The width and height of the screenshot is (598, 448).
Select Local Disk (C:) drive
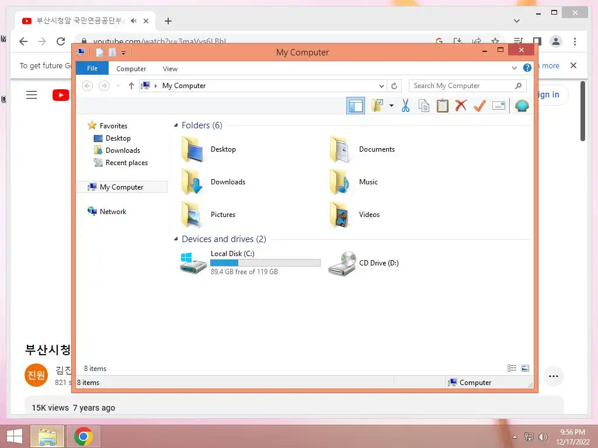[x=250, y=262]
